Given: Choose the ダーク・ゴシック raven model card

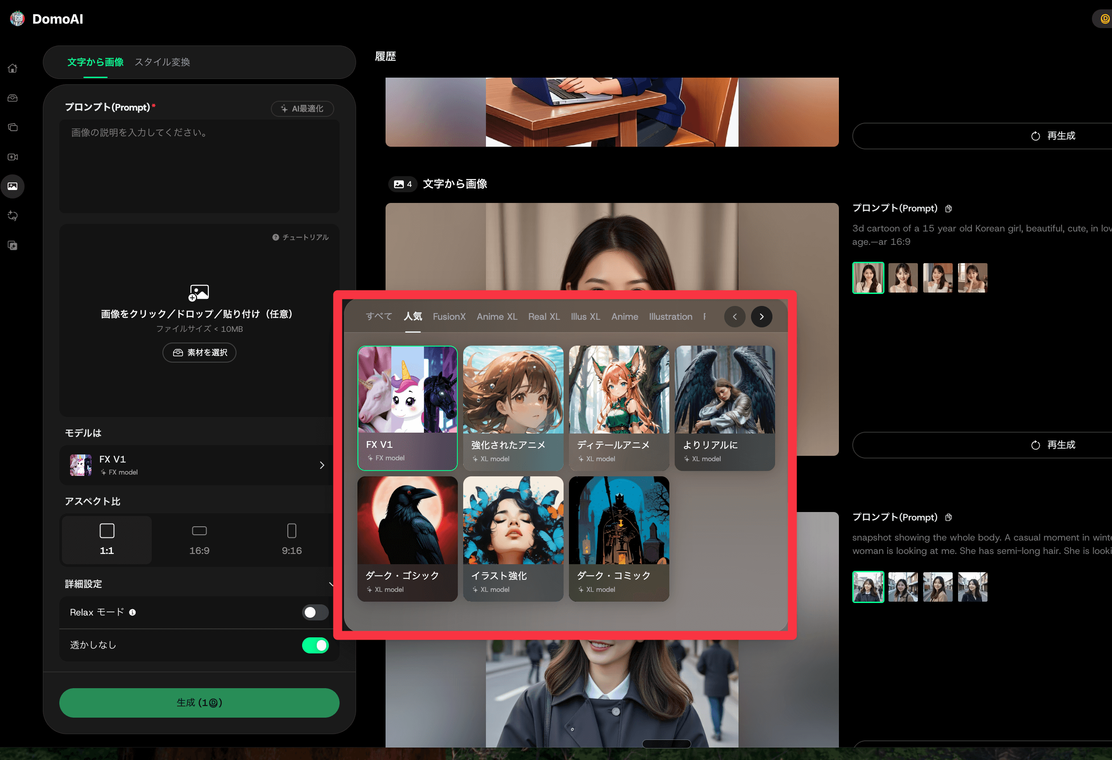Looking at the screenshot, I should (407, 538).
